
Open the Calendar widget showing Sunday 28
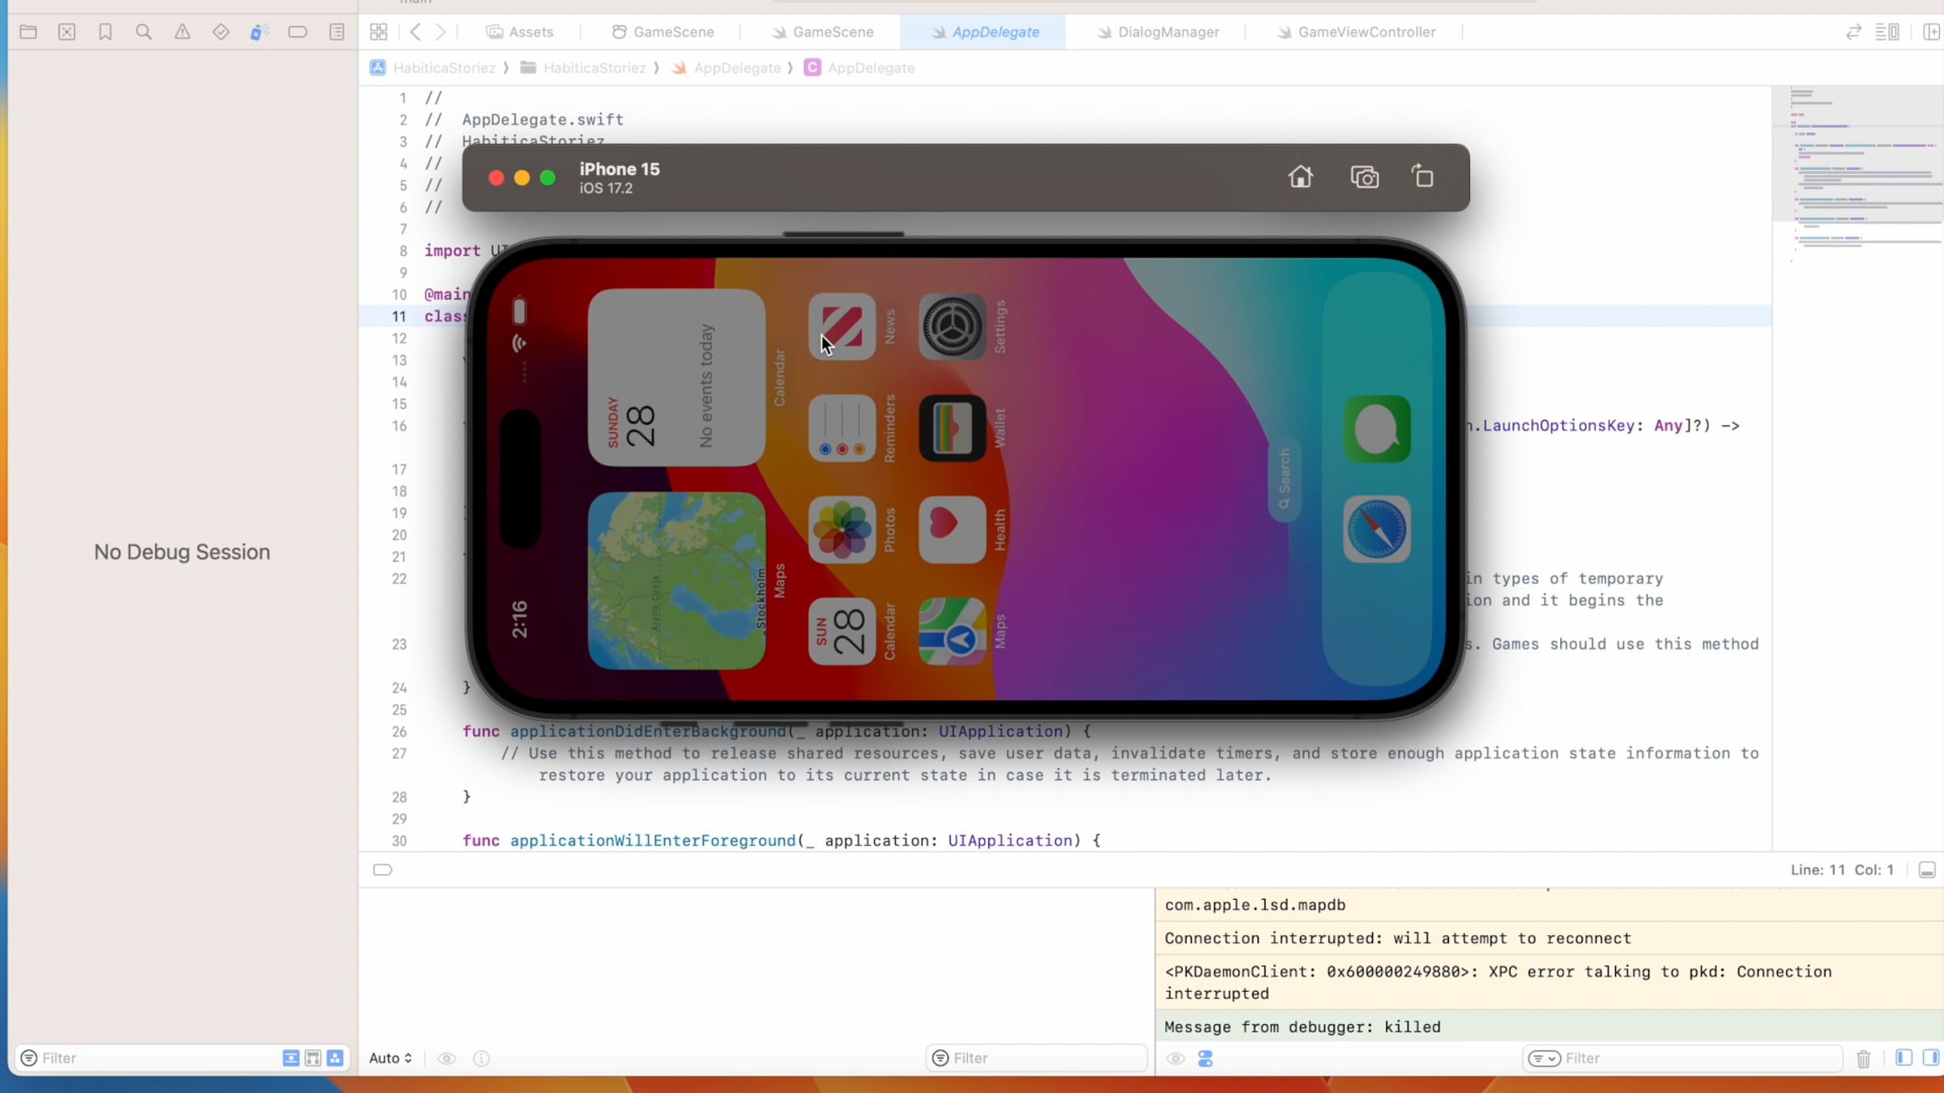pos(677,378)
